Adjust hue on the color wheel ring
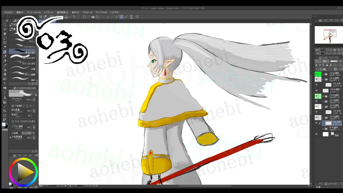 click(21, 159)
